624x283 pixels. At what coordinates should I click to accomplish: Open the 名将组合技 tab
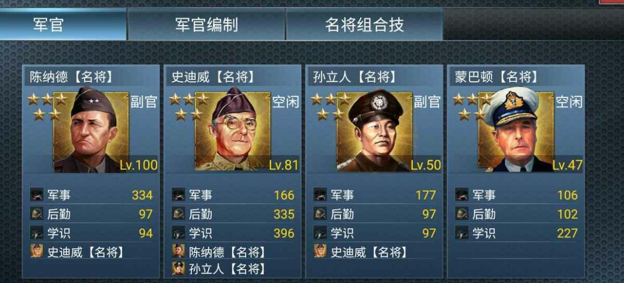364,25
